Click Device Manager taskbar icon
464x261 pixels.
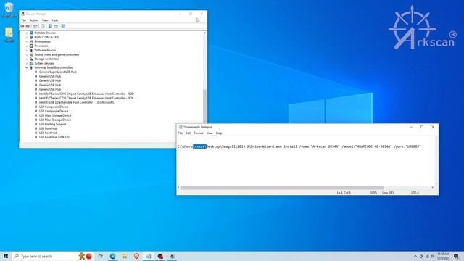173,256
